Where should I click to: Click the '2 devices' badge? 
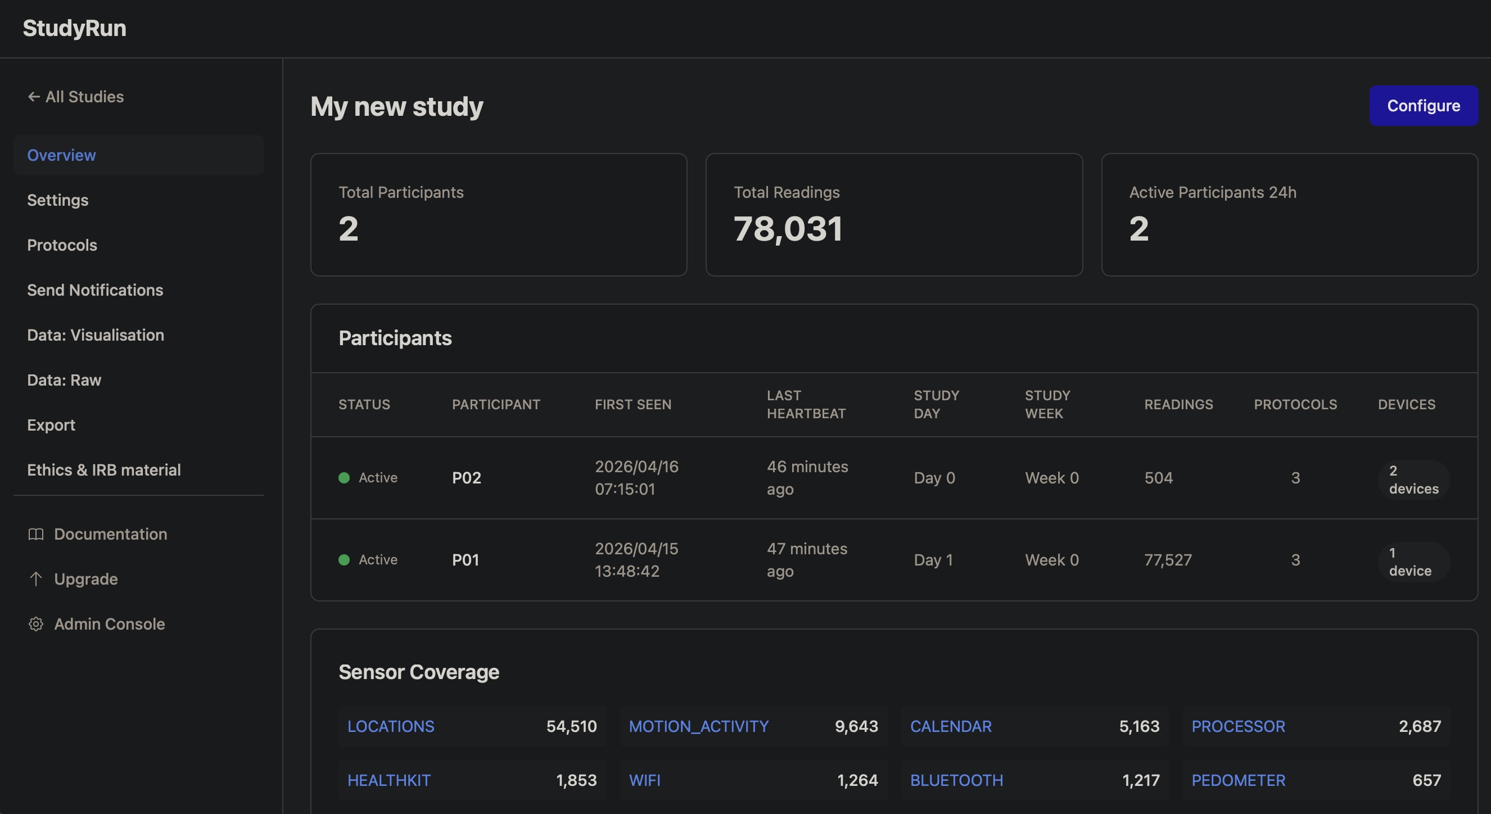pyautogui.click(x=1413, y=480)
